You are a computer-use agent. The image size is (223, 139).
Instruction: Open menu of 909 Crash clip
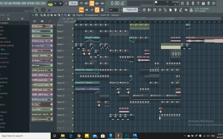[51, 65]
